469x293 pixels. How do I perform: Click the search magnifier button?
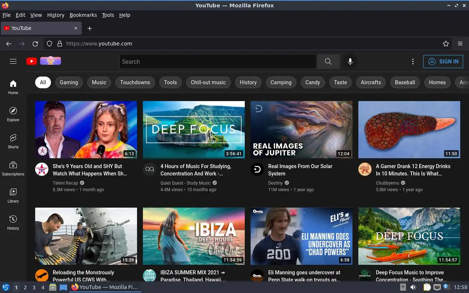pyautogui.click(x=328, y=62)
